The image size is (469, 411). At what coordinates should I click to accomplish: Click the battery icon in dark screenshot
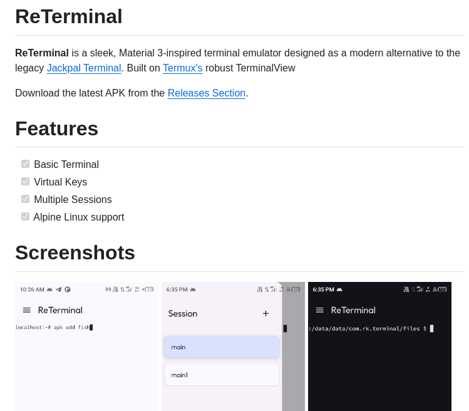(442, 289)
